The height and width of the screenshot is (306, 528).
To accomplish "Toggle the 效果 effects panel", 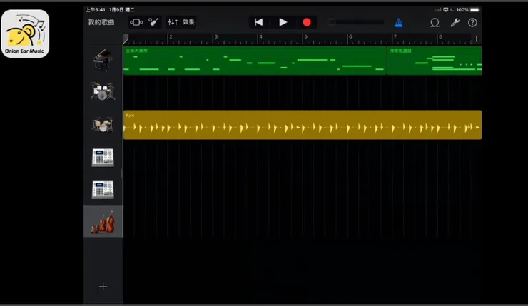I will pos(188,22).
